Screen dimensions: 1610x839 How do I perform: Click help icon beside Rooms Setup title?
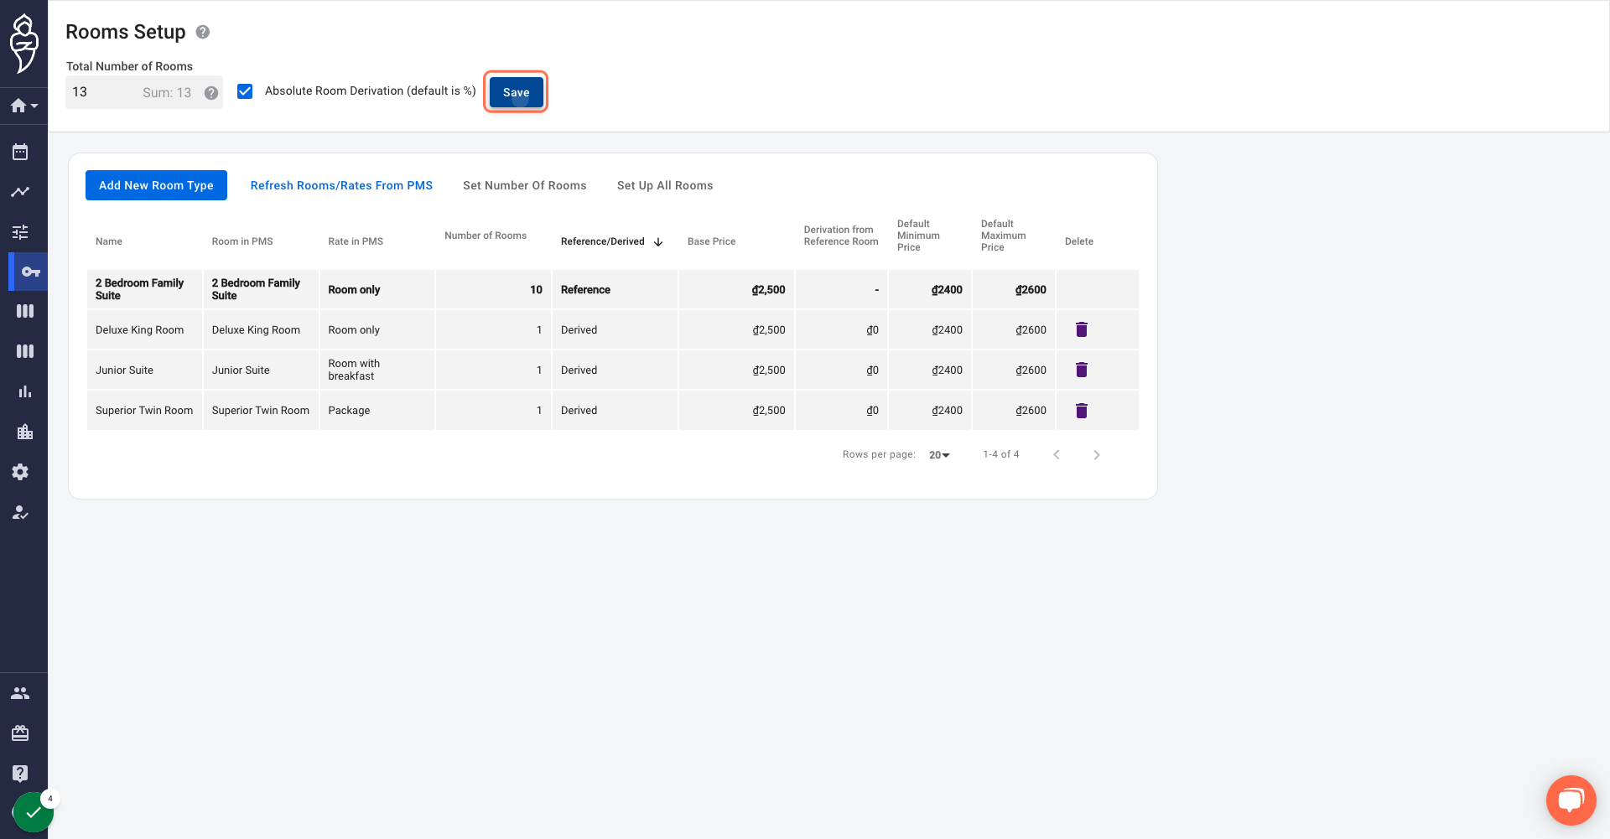point(203,32)
